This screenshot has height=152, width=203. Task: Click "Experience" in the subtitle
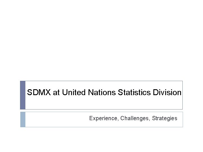coord(103,118)
